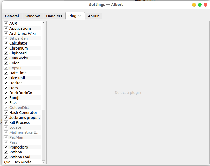The width and height of the screenshot is (210, 166).
Task: Click the plugin list scroll-up arrow
Action: click(x=43, y=23)
